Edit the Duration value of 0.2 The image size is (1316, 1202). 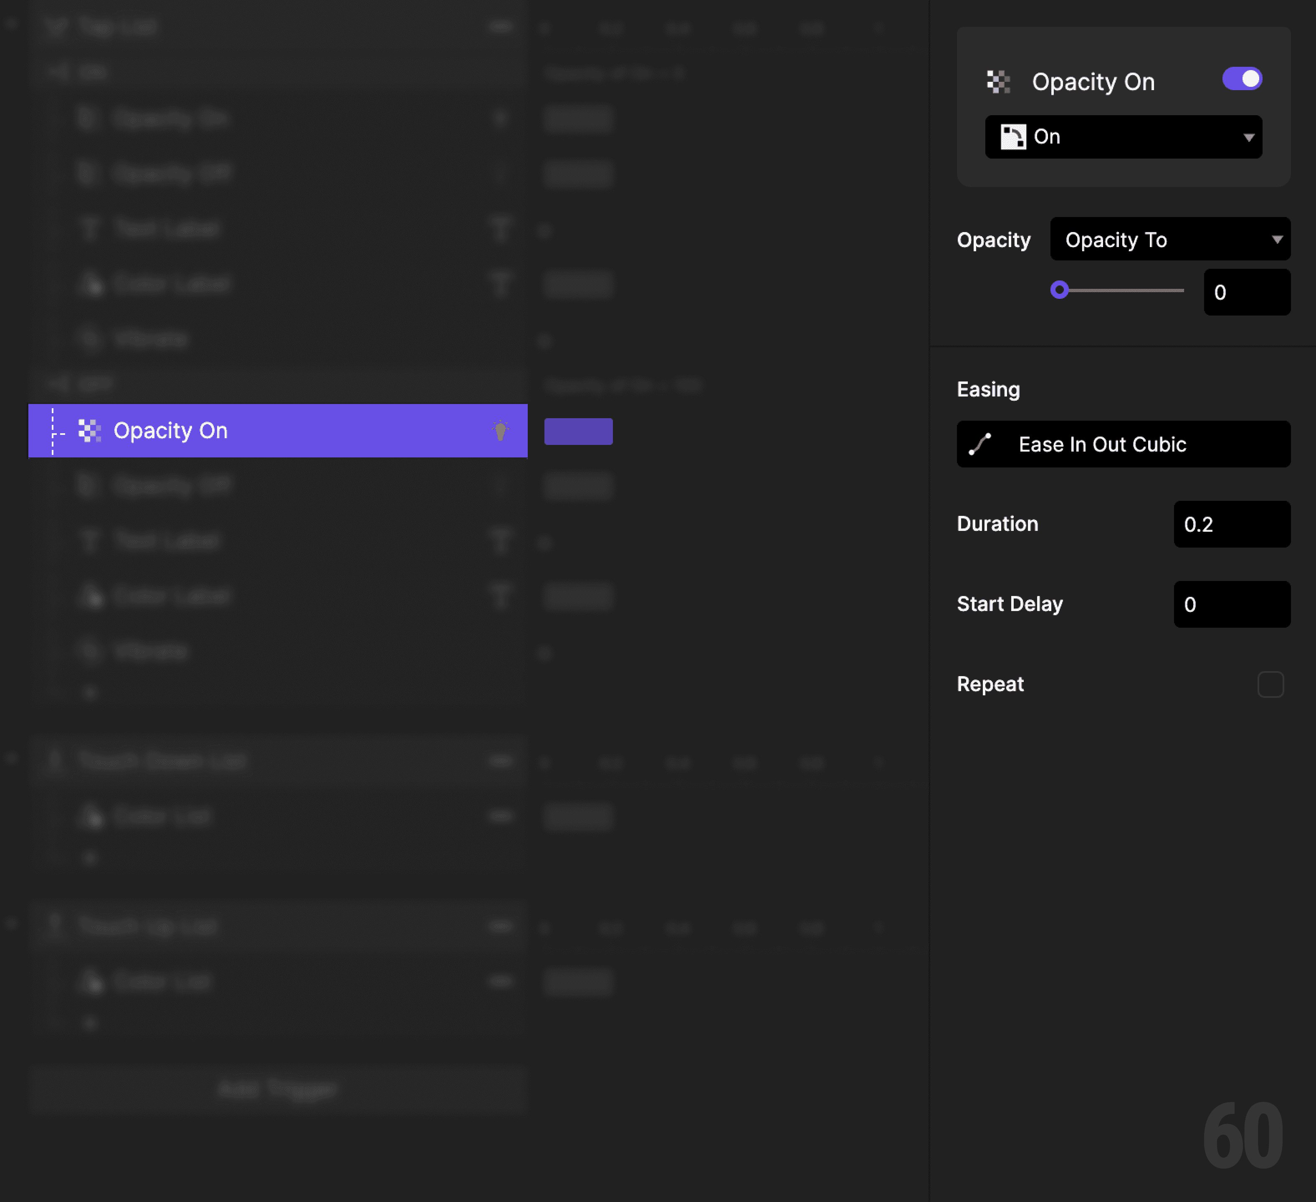(1231, 524)
